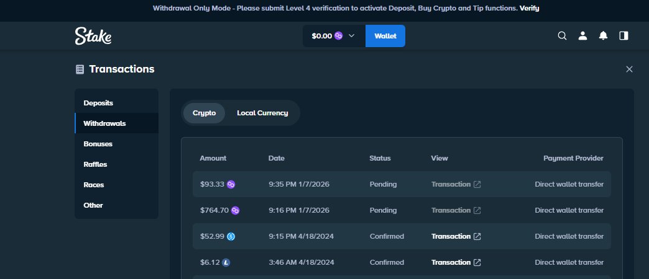The width and height of the screenshot is (649, 279).
Task: Click Pending status of $93.33 row
Action: tap(383, 185)
